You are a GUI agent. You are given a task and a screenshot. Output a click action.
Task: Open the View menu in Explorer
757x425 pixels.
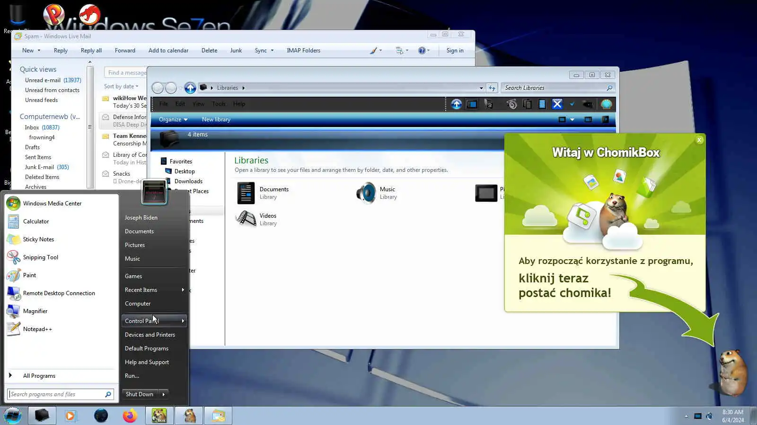(x=199, y=104)
